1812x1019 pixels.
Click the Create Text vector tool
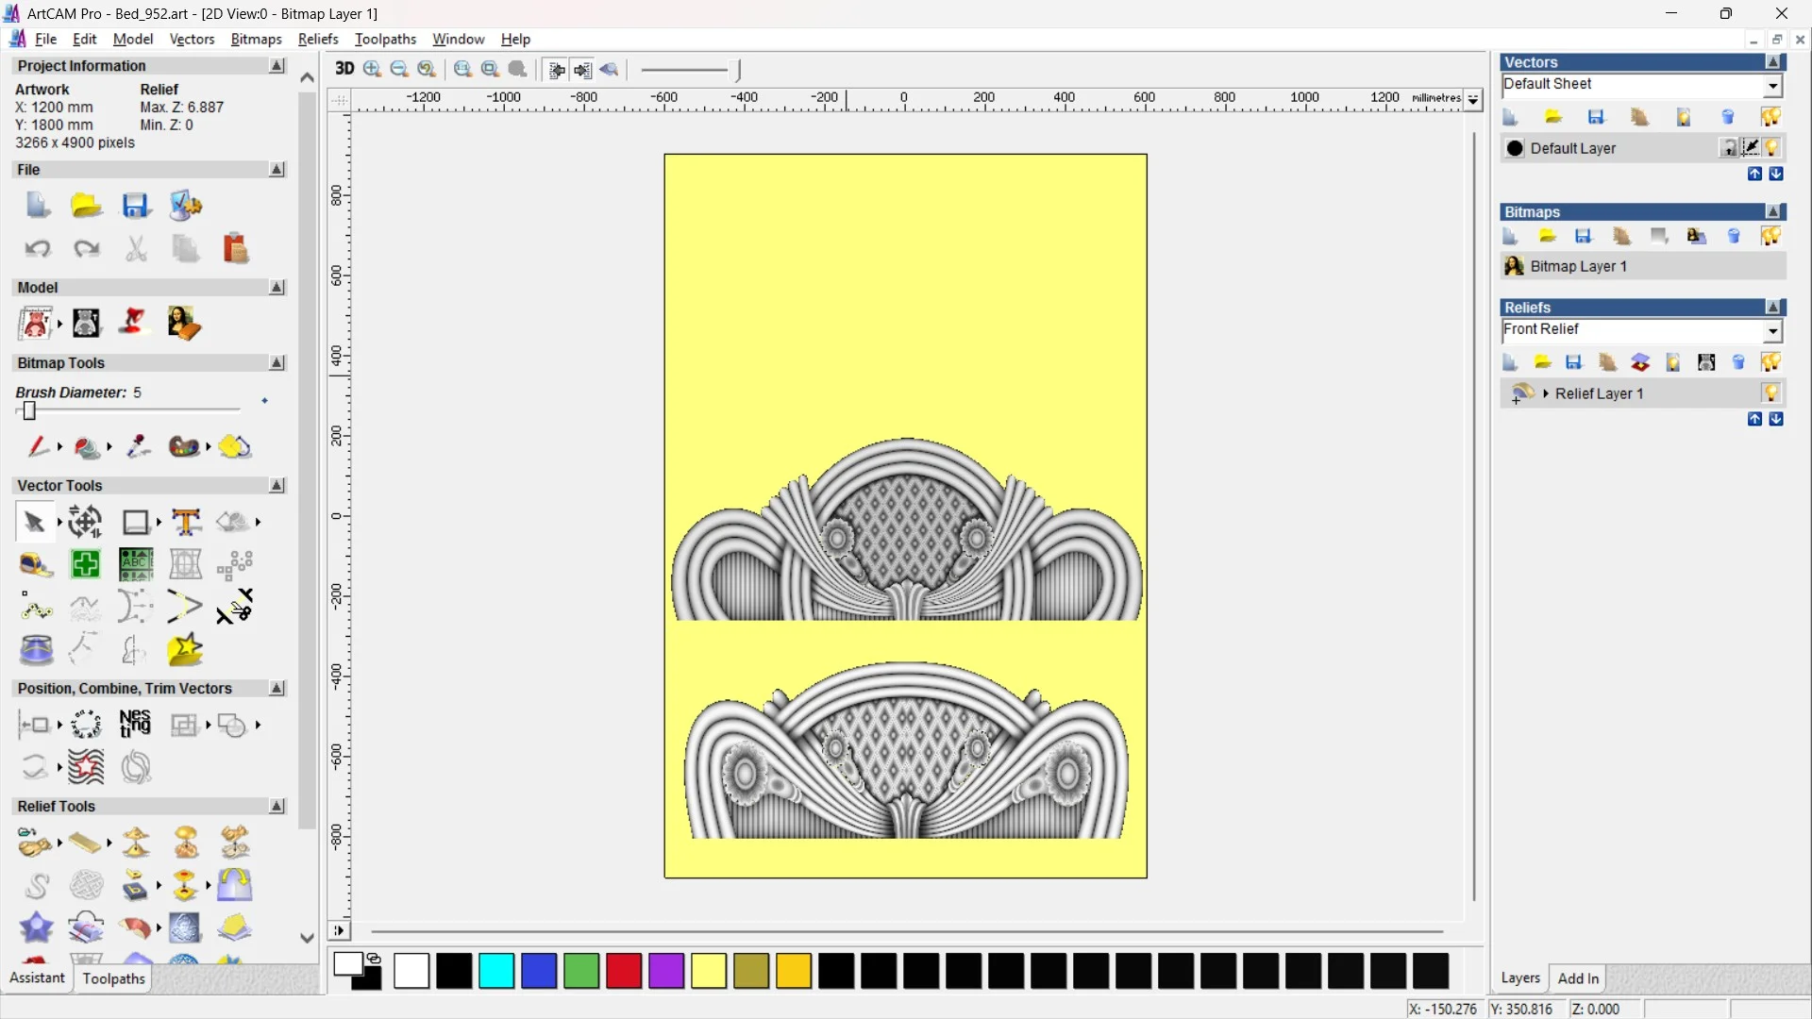coord(186,522)
